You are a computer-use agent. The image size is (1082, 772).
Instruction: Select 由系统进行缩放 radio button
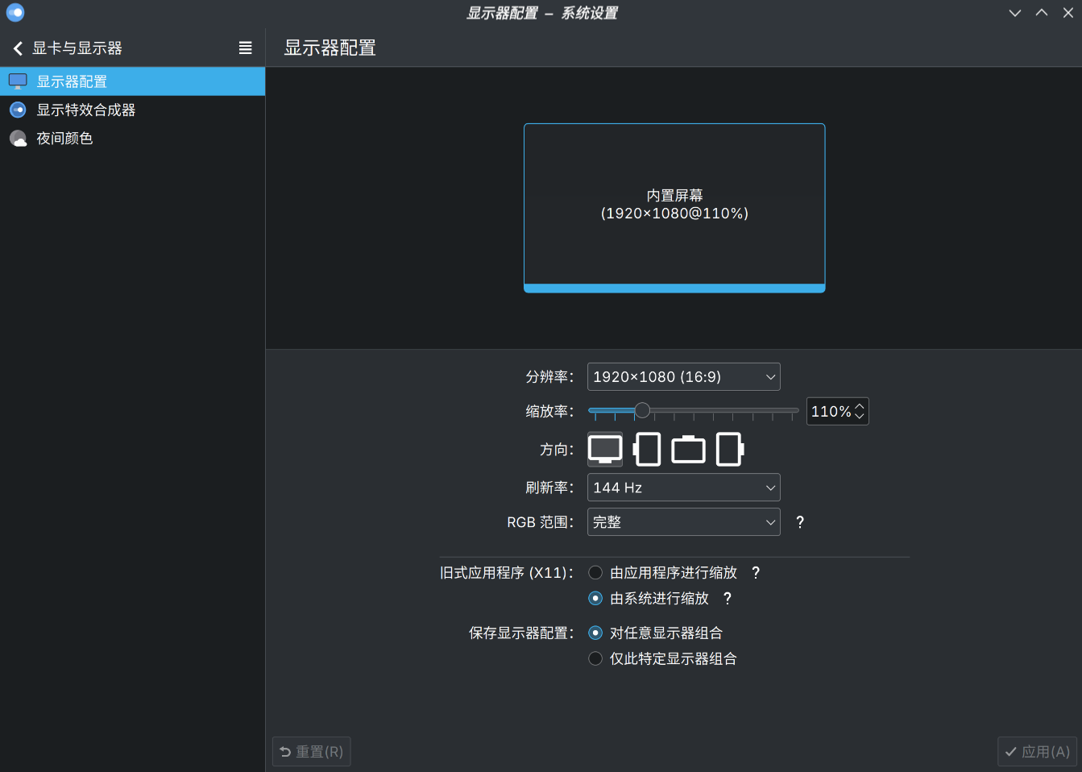tap(595, 599)
